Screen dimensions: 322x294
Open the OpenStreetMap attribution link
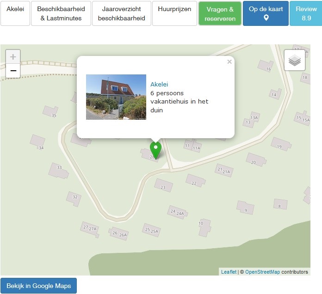(x=262, y=272)
